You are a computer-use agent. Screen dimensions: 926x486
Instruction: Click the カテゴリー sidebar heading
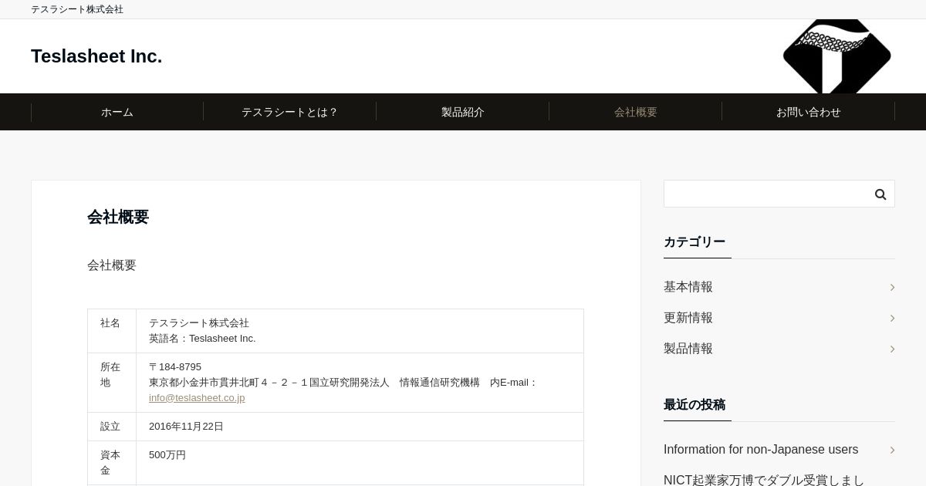coord(694,242)
